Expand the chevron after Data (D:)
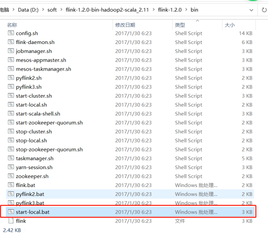Image resolution: width=268 pixels, height=234 pixels. [x=43, y=10]
